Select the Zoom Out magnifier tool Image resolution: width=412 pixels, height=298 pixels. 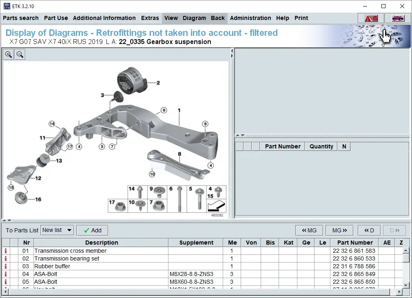pos(20,54)
